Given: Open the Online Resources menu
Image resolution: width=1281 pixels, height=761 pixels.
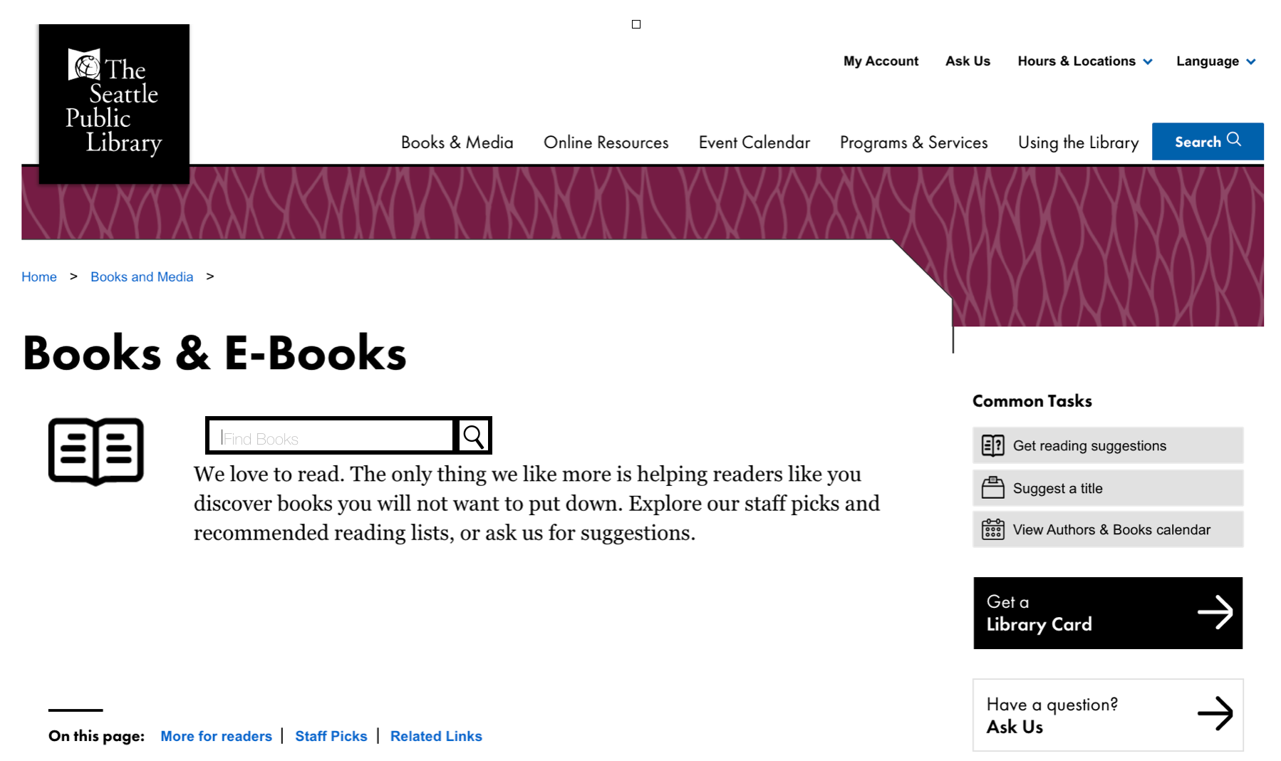Looking at the screenshot, I should pos(606,143).
